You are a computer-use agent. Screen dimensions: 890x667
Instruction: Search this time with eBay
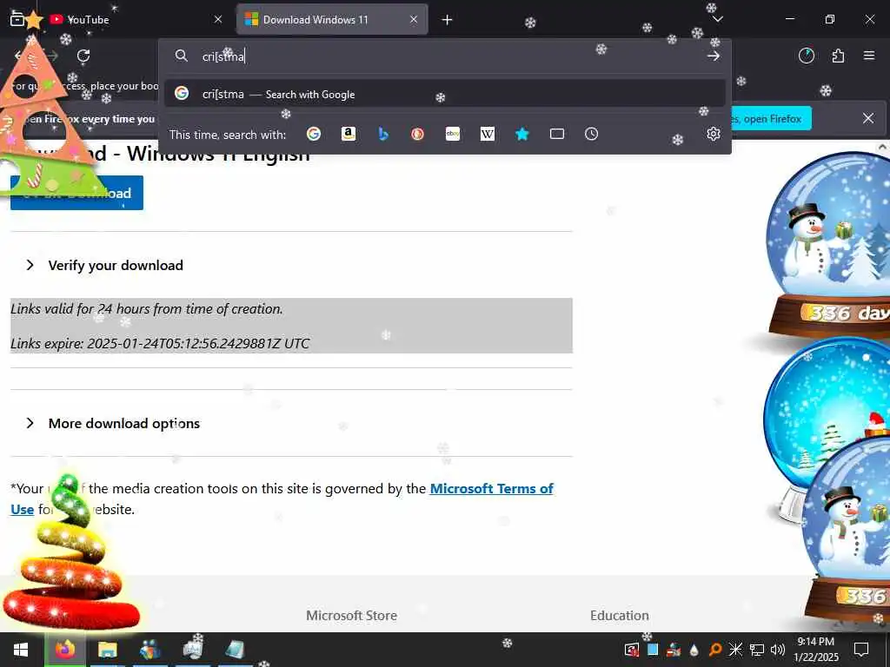pyautogui.click(x=452, y=134)
